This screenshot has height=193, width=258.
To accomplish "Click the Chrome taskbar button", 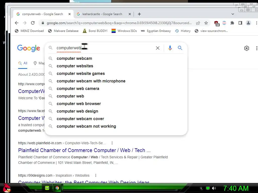I will coord(57,188).
